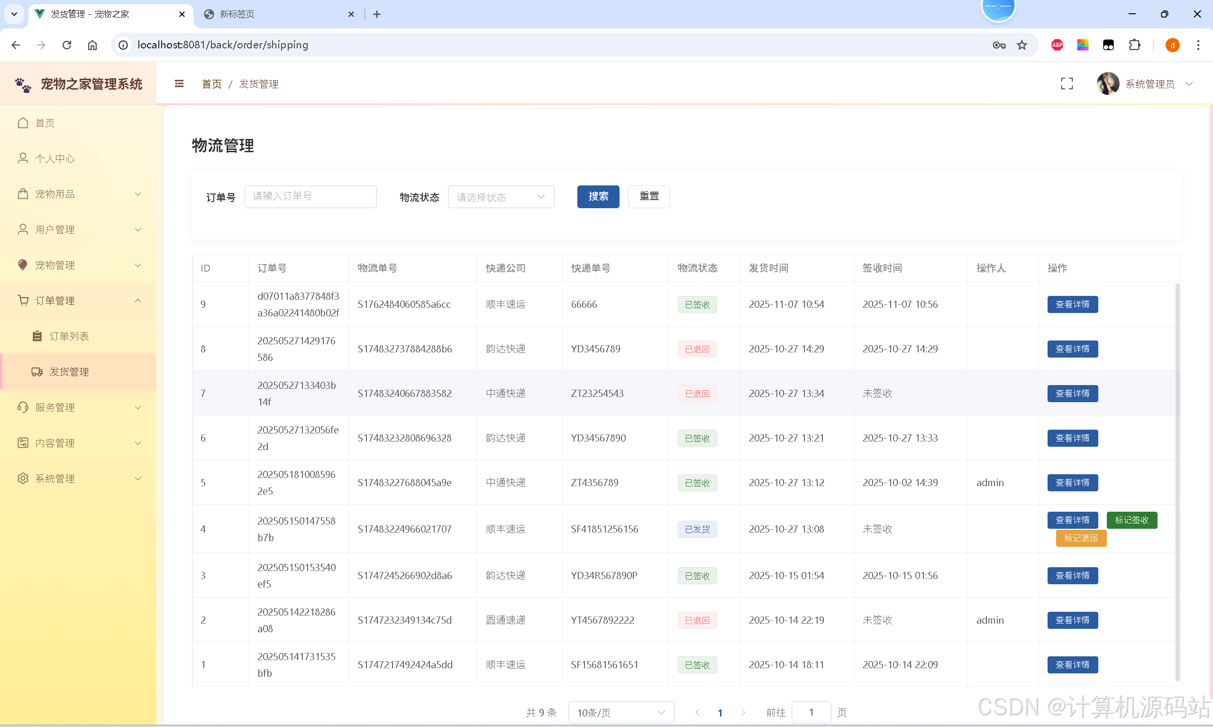Image resolution: width=1213 pixels, height=727 pixels.
Task: Open a new browser tab
Action: pyautogui.click(x=376, y=14)
